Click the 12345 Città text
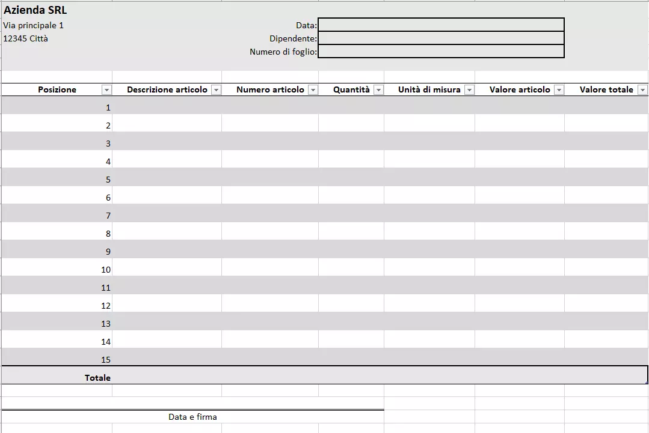Image resolution: width=649 pixels, height=433 pixels. (25, 38)
